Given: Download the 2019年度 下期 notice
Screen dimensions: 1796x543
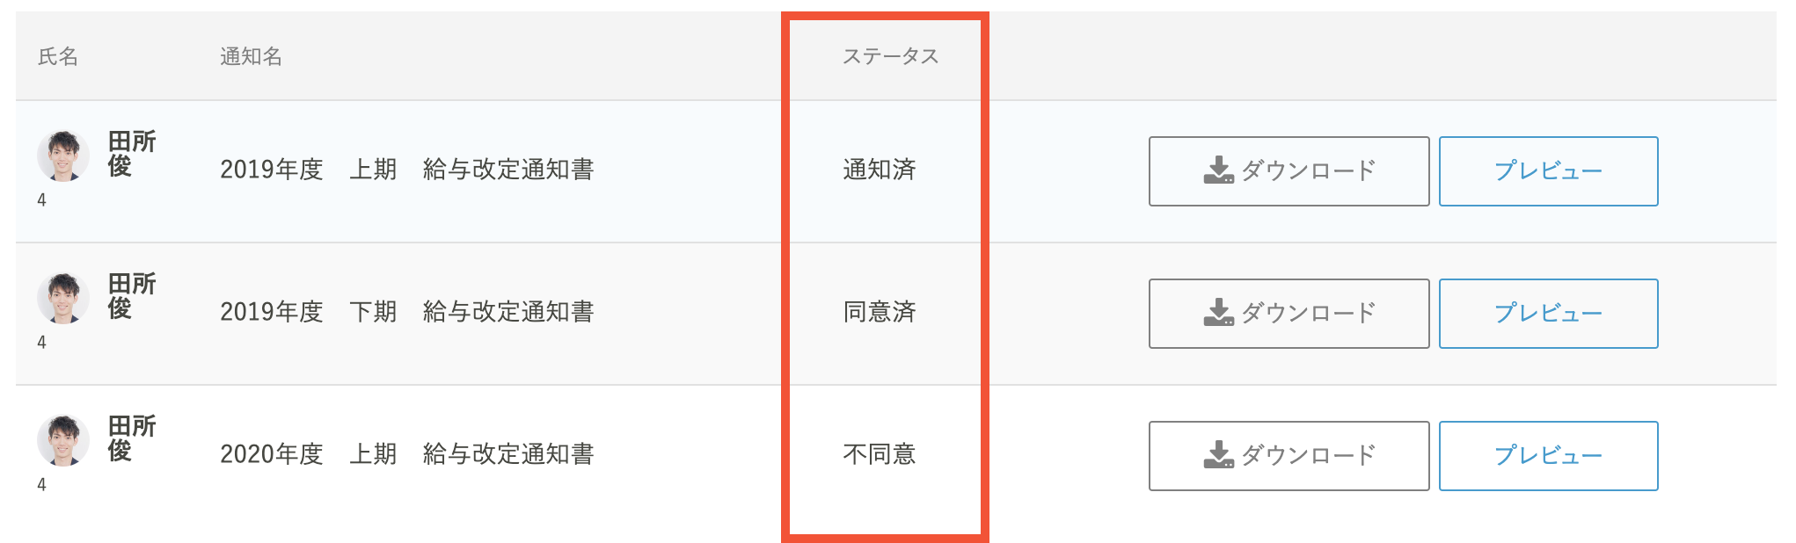Looking at the screenshot, I should [1289, 314].
